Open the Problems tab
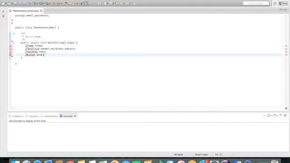This screenshot has width=290, height=163. tap(16, 116)
